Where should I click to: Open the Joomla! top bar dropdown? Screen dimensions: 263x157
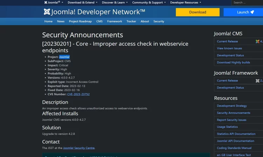54,2
